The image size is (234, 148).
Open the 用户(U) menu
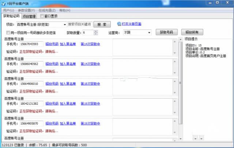tap(8, 10)
